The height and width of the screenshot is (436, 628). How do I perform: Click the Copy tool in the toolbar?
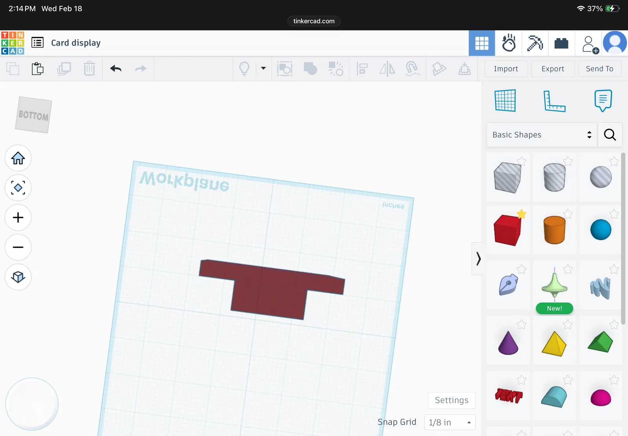pyautogui.click(x=13, y=69)
